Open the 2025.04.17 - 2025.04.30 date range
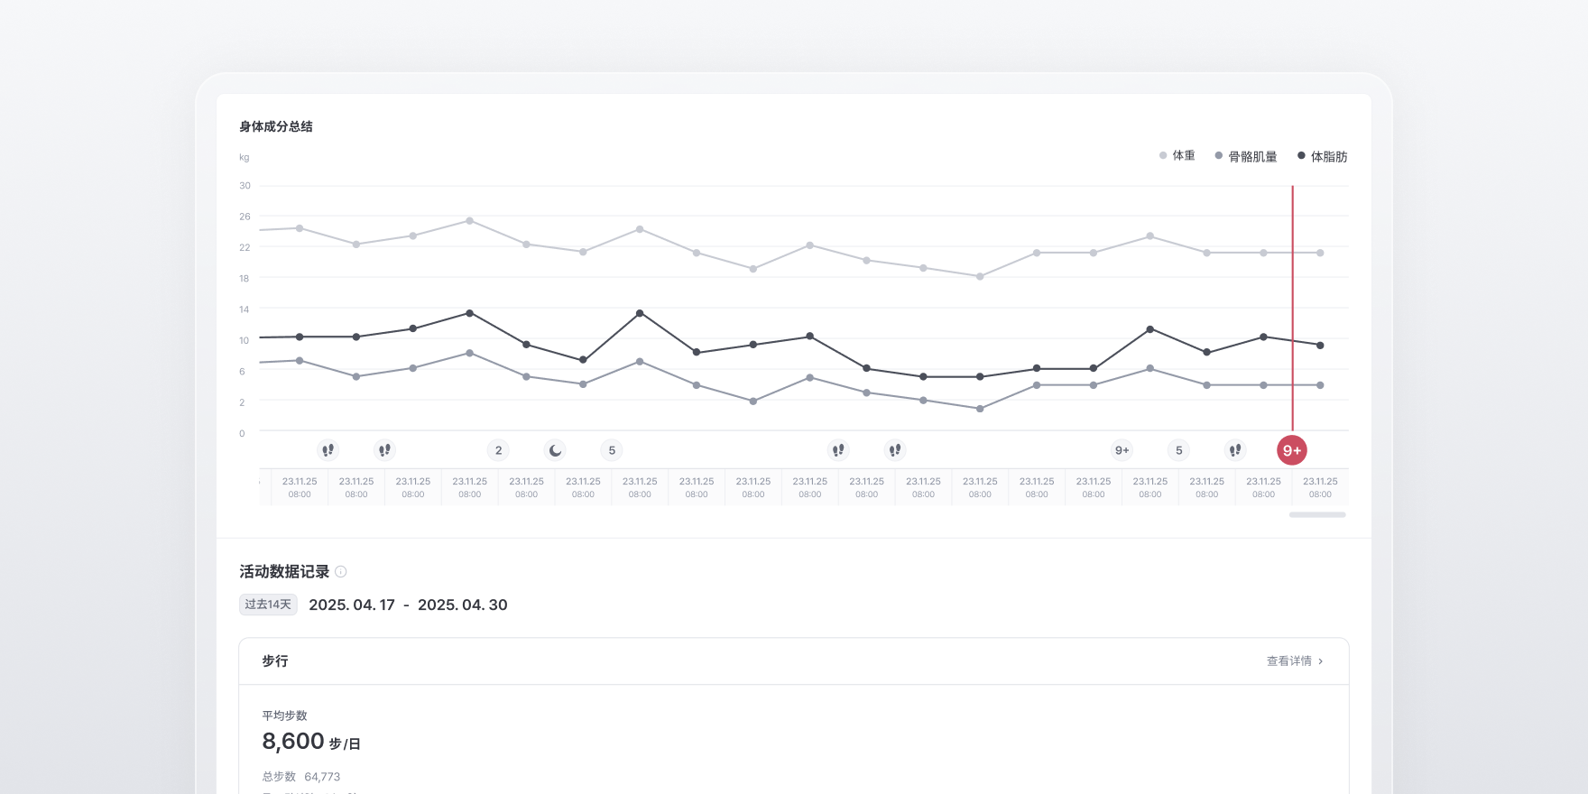The width and height of the screenshot is (1588, 794). (408, 605)
